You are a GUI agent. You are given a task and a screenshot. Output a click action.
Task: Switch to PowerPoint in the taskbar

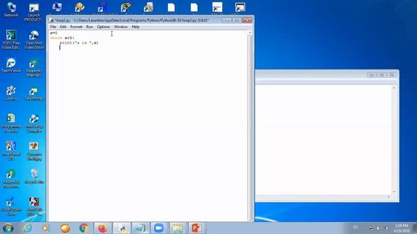click(197, 228)
